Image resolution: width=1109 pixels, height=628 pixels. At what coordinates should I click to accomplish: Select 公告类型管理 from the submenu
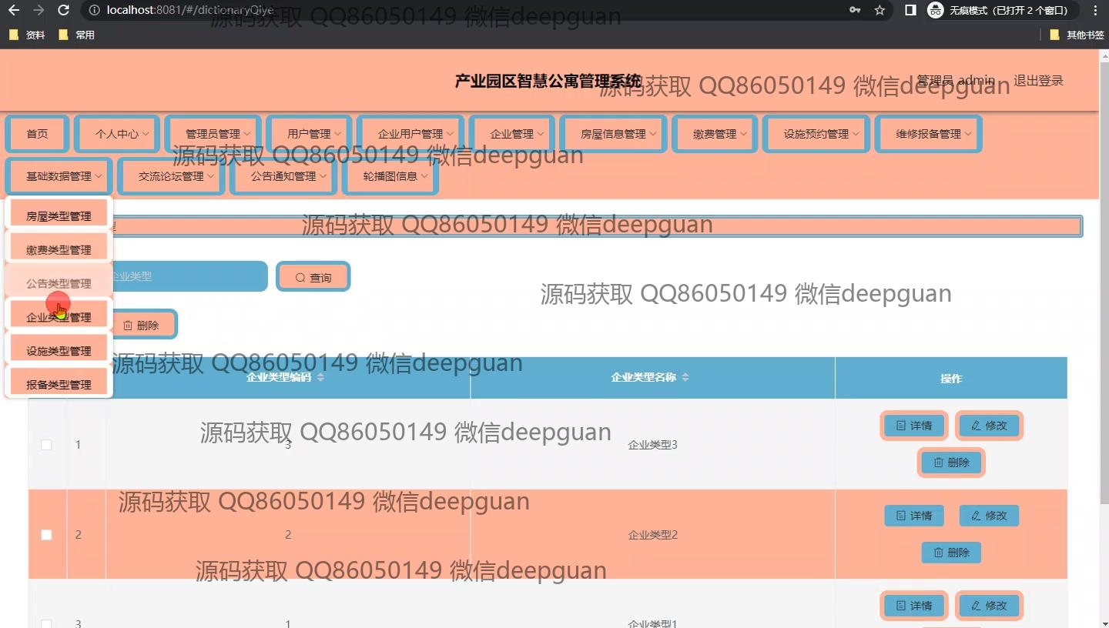(59, 283)
